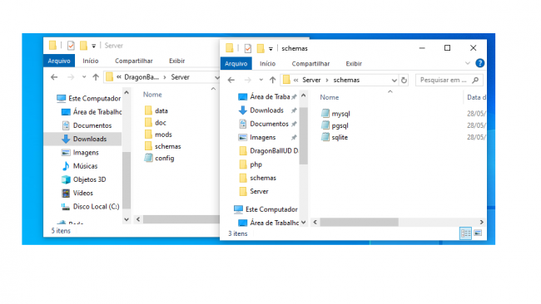Click Server breadcrumb in schemas address bar
The width and height of the screenshot is (541, 304).
click(311, 81)
